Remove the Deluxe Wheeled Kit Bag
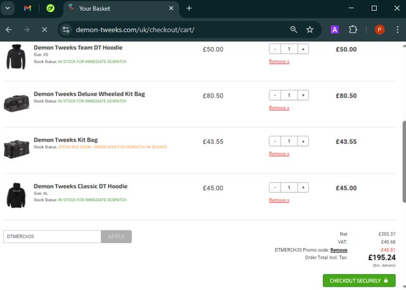This screenshot has width=406, height=290. coord(279,108)
